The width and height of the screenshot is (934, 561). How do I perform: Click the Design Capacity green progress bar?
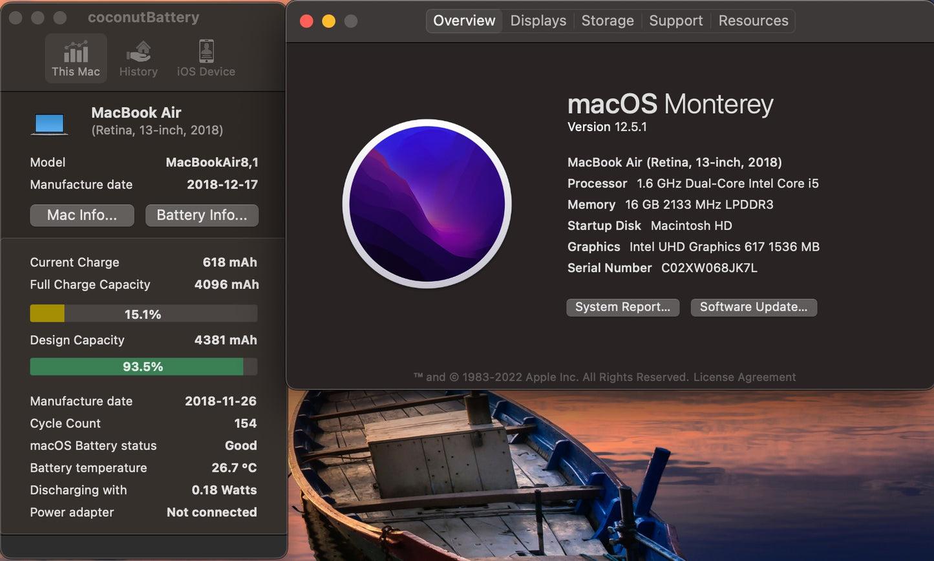143,366
